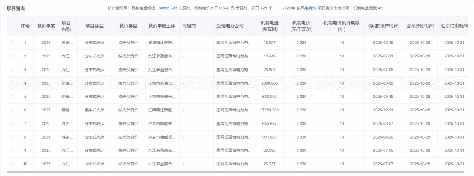Click the 2025-08-07 commissioning date
The image size is (474, 176).
pos(383,123)
